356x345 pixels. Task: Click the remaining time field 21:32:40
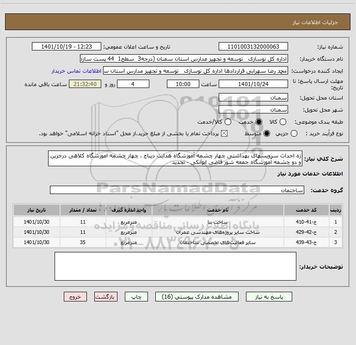tap(85, 84)
